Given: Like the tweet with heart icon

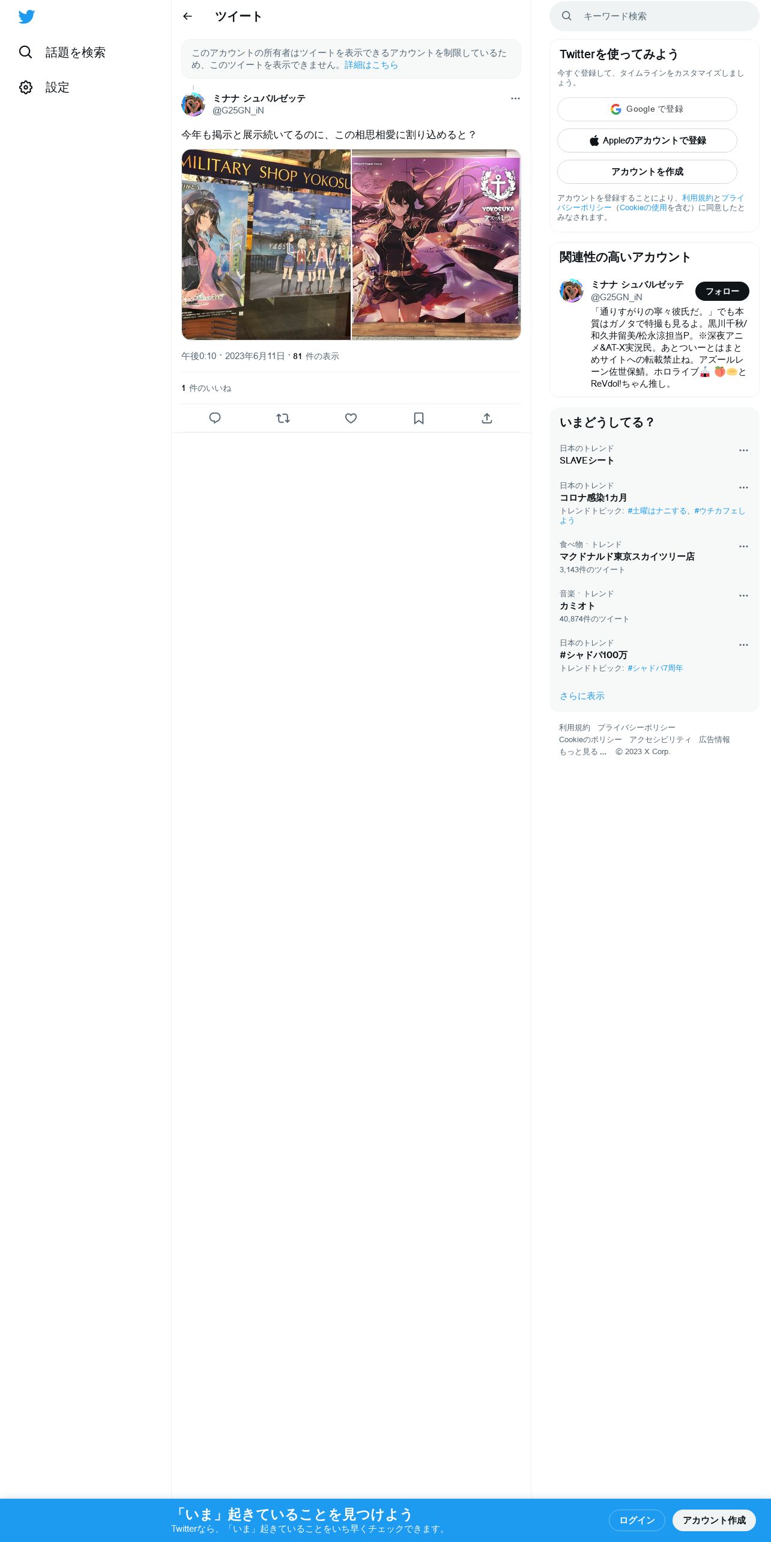Looking at the screenshot, I should [x=351, y=418].
